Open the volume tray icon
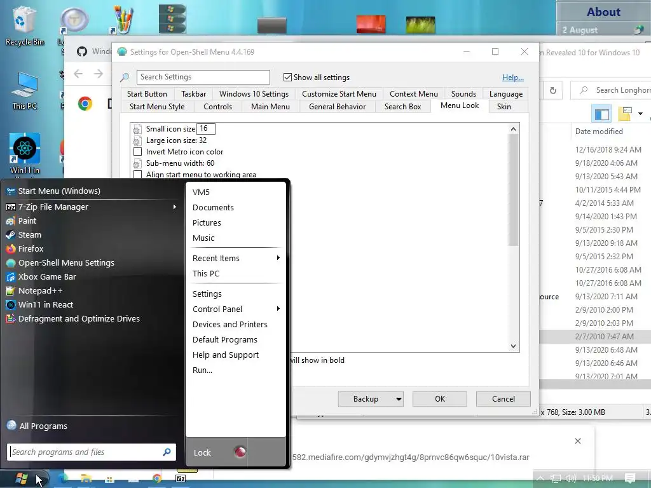This screenshot has width=651, height=488. [570, 478]
